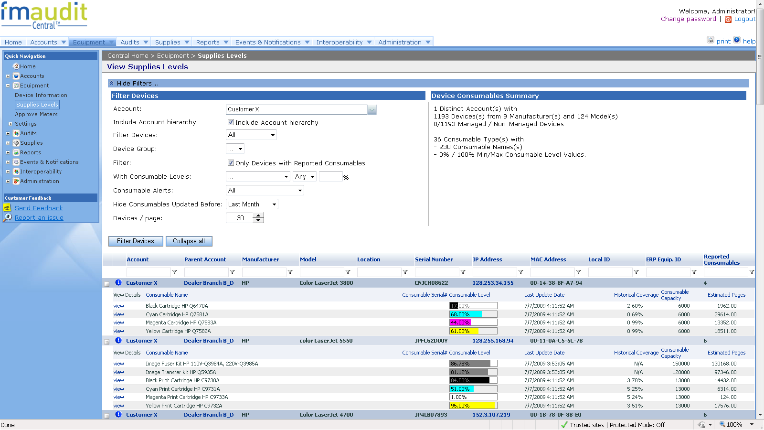
Task: Click the Account column filter text box
Action: point(149,272)
